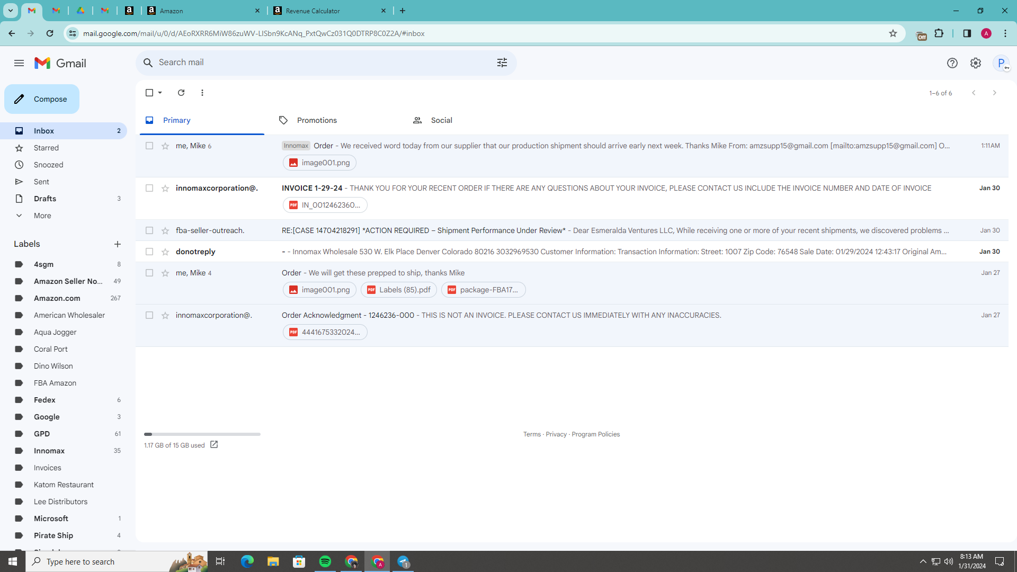Star the donotreply email
This screenshot has width=1017, height=572.
coord(165,252)
